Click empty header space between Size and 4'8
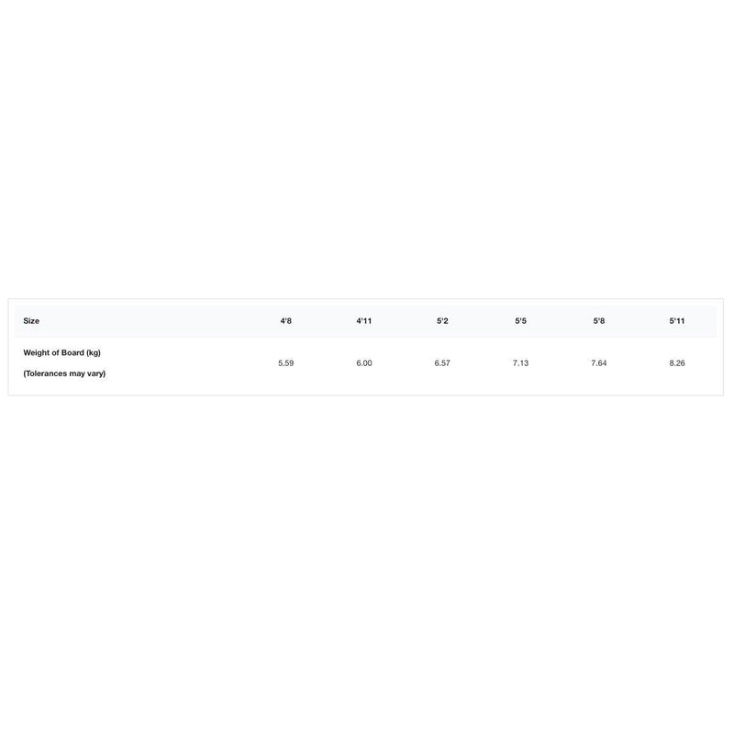The image size is (734, 734). coord(156,321)
